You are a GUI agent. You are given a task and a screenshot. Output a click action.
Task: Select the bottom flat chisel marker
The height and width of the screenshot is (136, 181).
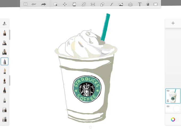[4, 119]
